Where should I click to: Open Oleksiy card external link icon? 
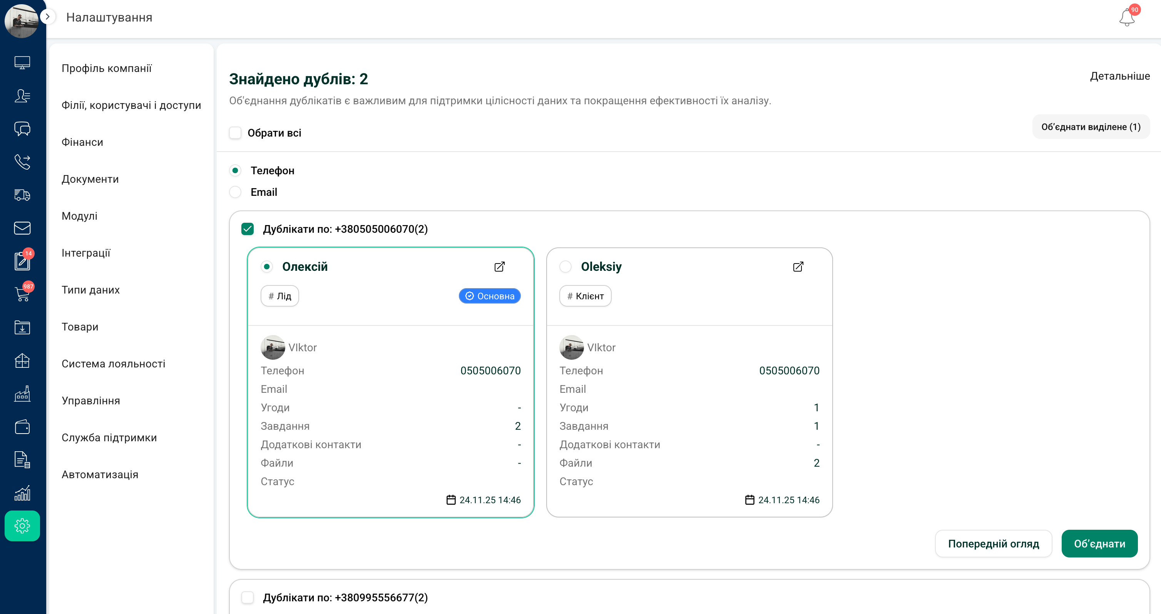pyautogui.click(x=798, y=267)
